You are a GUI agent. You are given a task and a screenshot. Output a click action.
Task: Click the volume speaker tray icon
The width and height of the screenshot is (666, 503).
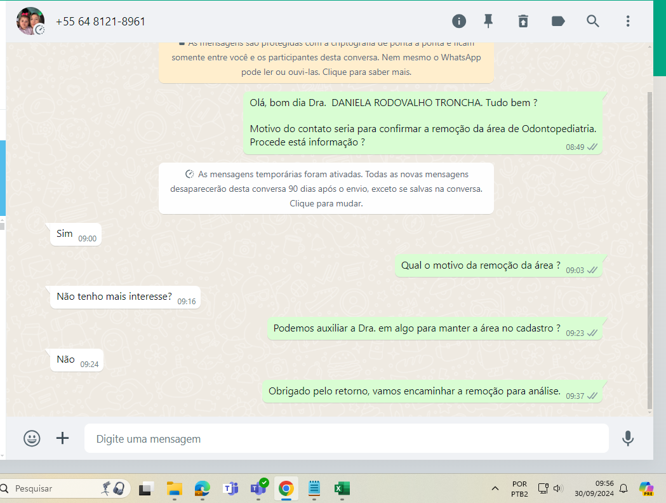[558, 488]
